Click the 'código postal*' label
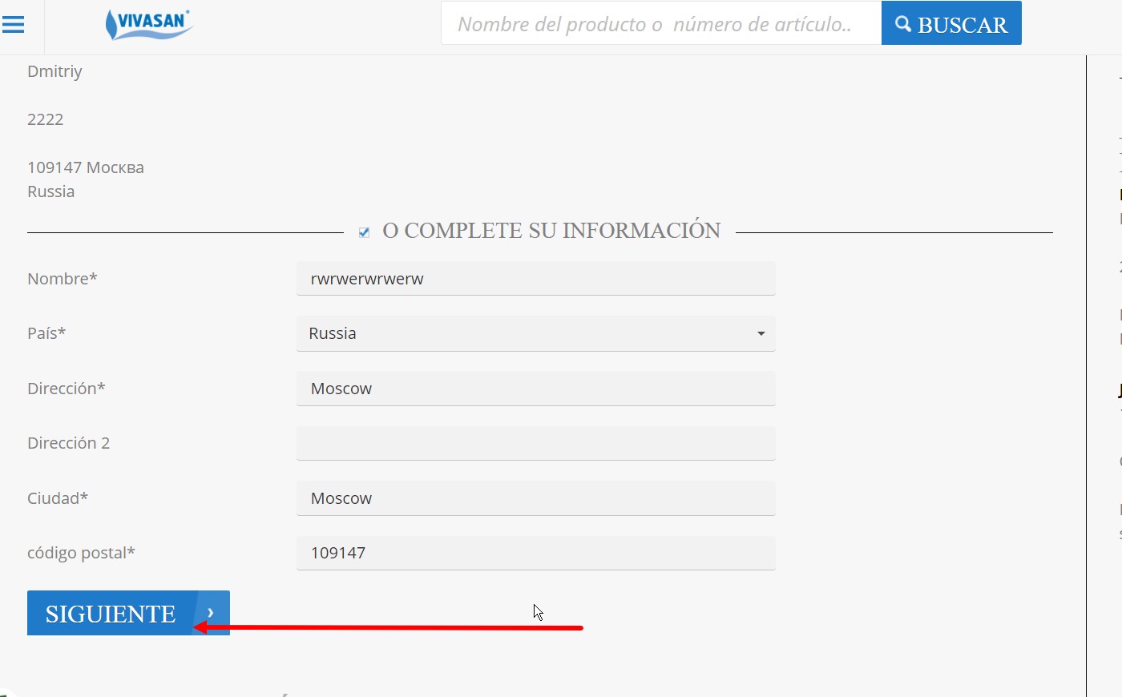 [81, 553]
